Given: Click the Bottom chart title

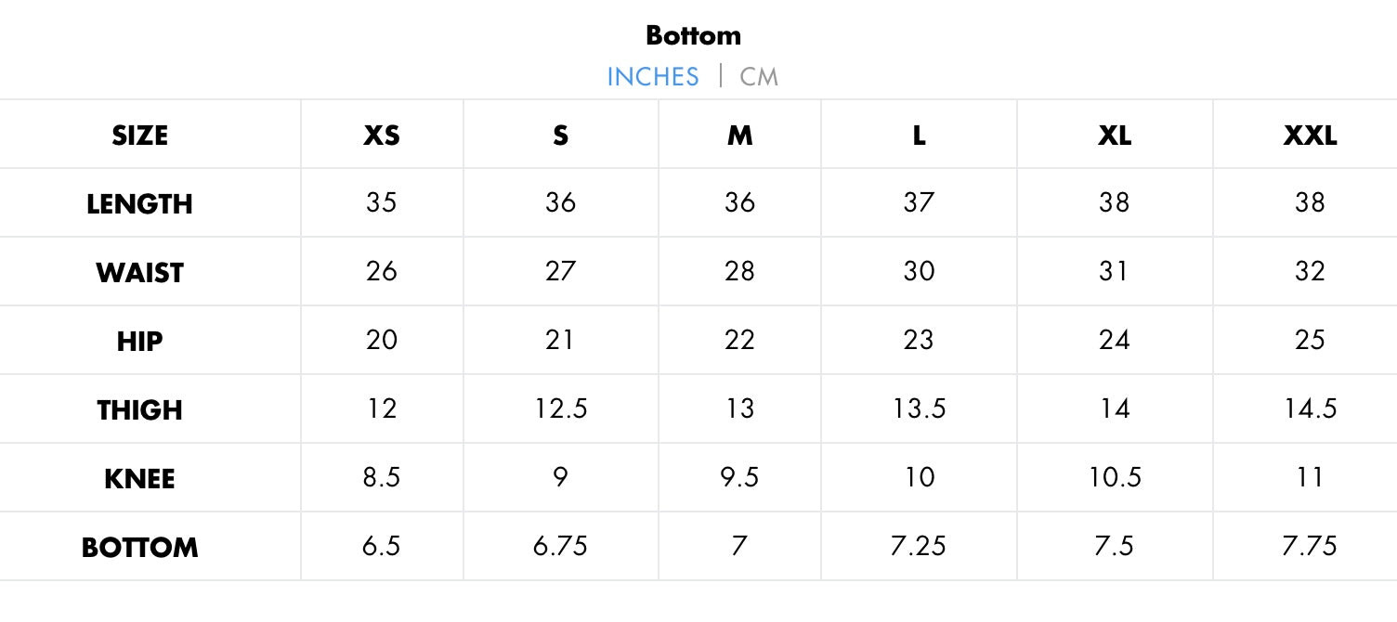Looking at the screenshot, I should tap(693, 36).
